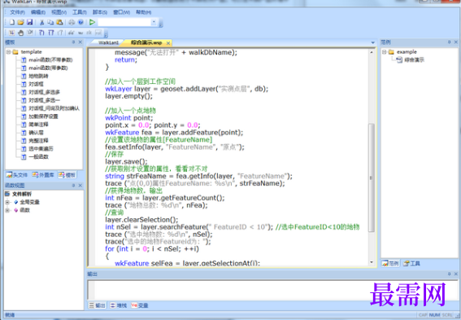Click the code editor vertical scrollbar thumb
461x320 pixels.
point(372,178)
